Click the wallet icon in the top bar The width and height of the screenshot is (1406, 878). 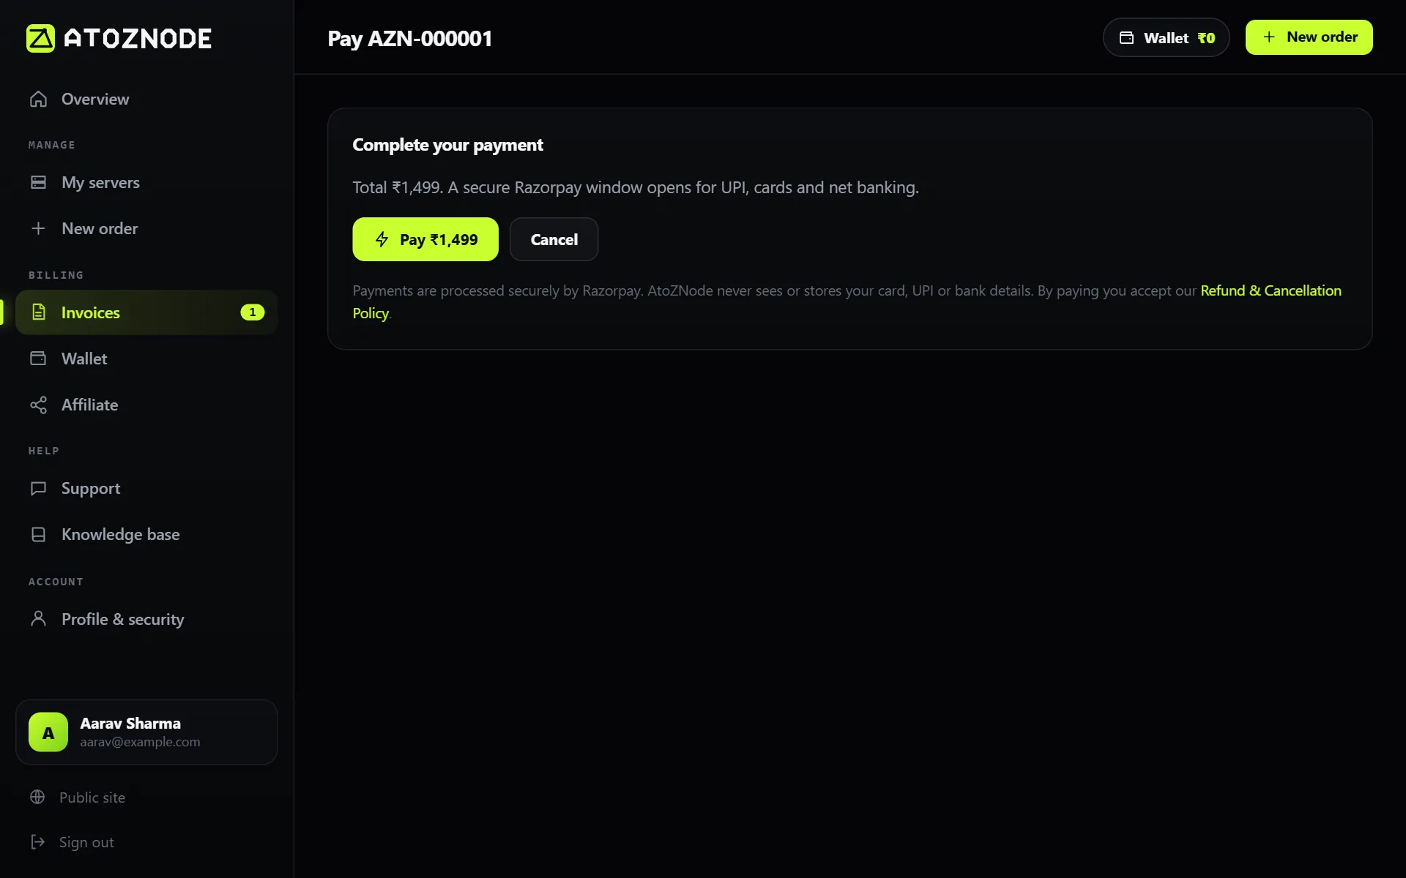[x=1126, y=38]
